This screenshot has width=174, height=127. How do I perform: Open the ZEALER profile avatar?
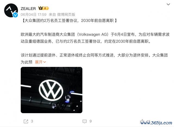tap(11, 10)
